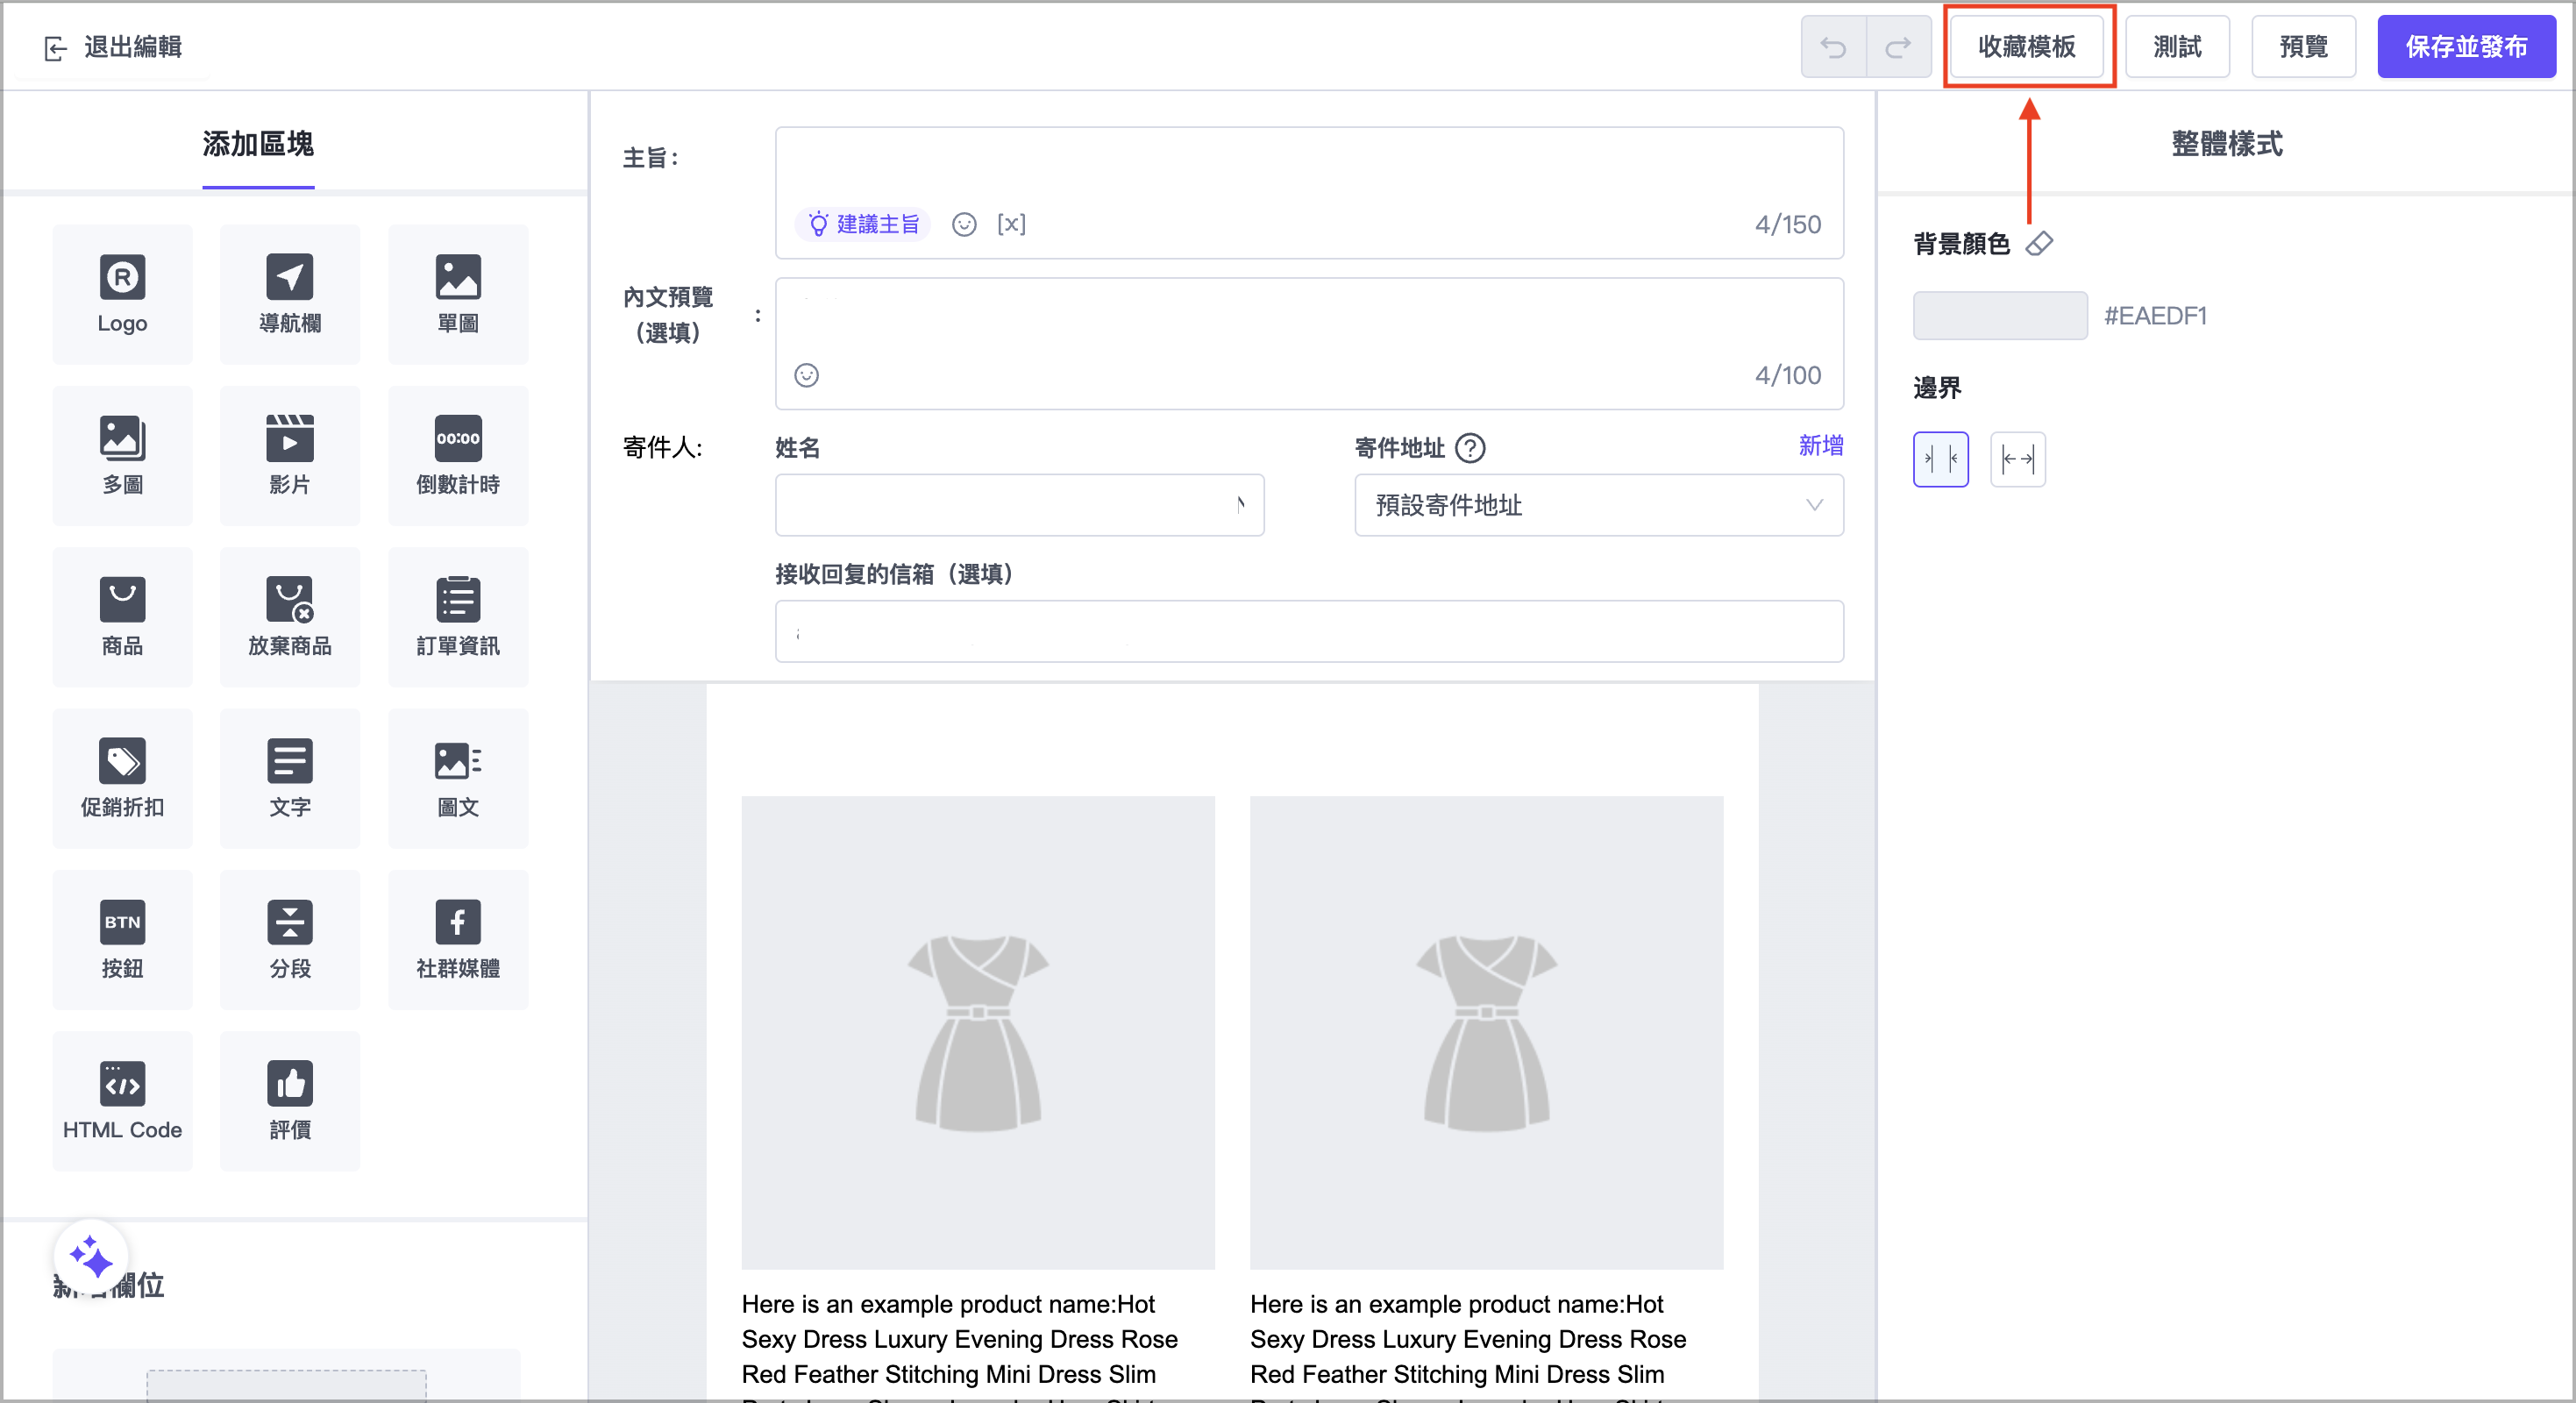The height and width of the screenshot is (1403, 2576).
Task: Reset background color with eraser icon
Action: [2039, 243]
